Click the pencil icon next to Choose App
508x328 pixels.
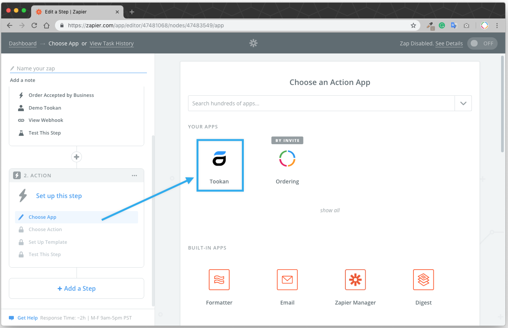pyautogui.click(x=21, y=217)
